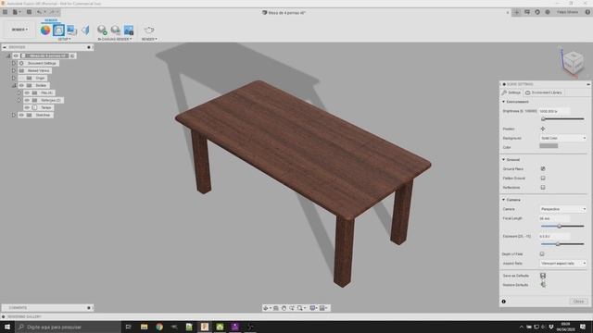Image resolution: width=593 pixels, height=333 pixels.
Task: Click the background Color swatch
Action: (x=549, y=146)
